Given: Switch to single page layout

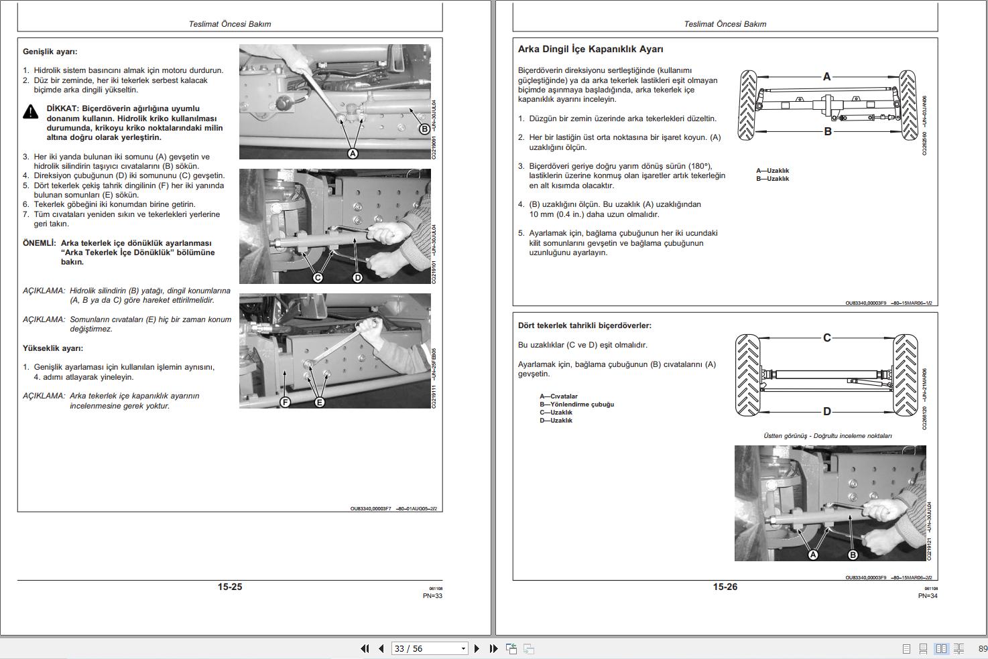Looking at the screenshot, I should (x=906, y=648).
